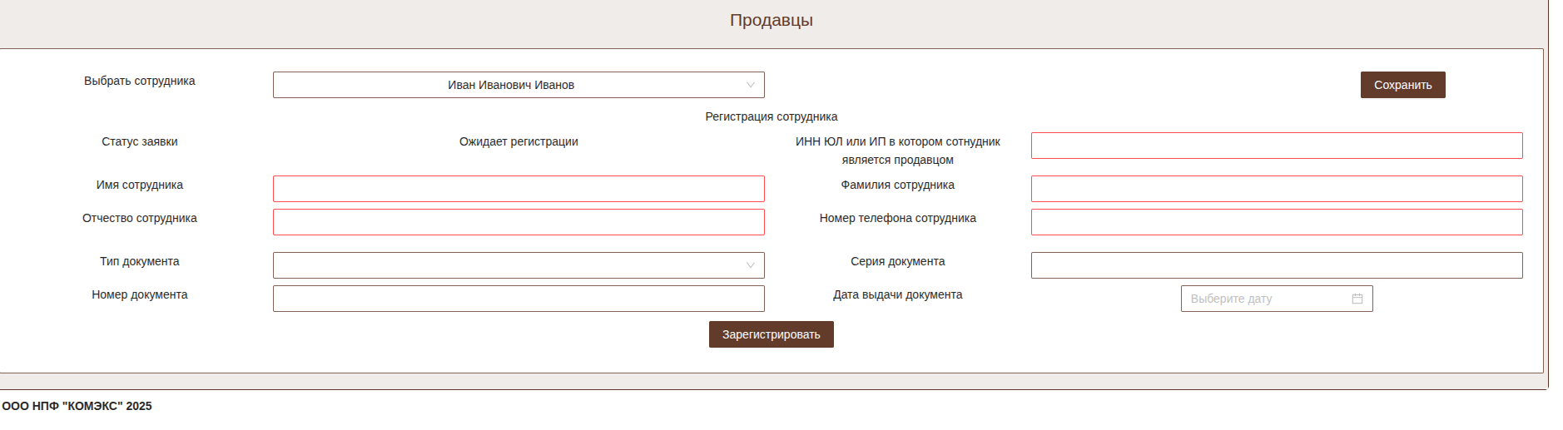The width and height of the screenshot is (1563, 430).
Task: Click the 'Номер телефона сотрудника' input
Action: pos(1276,222)
